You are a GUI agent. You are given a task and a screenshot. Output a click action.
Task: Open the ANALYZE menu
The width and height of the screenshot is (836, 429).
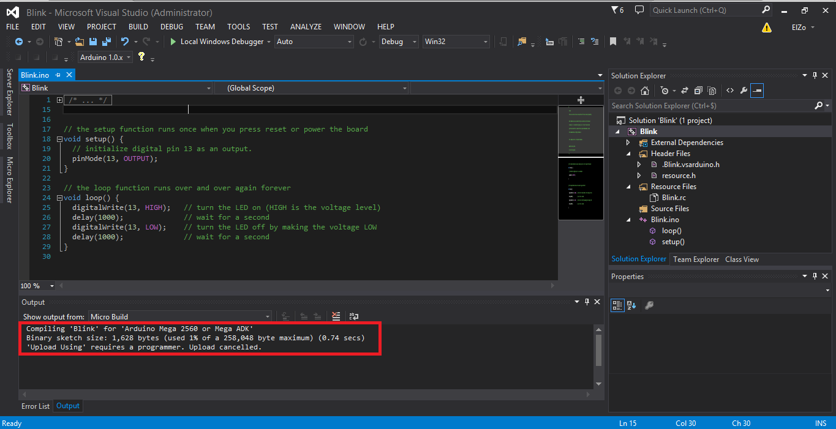[306, 27]
